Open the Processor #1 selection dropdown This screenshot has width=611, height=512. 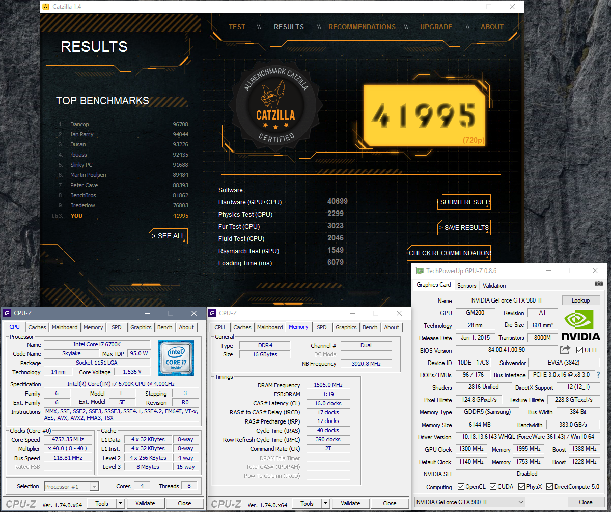(71, 486)
